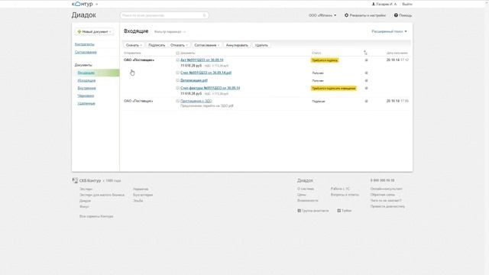Open the Обратная связь footer link
The width and height of the screenshot is (489, 275).
click(383, 195)
